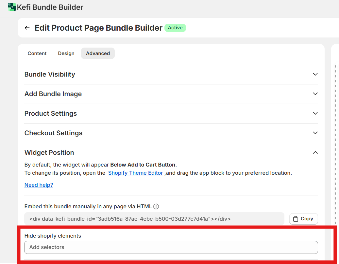Click the Kefi Bundle Builder logo icon

[12, 7]
